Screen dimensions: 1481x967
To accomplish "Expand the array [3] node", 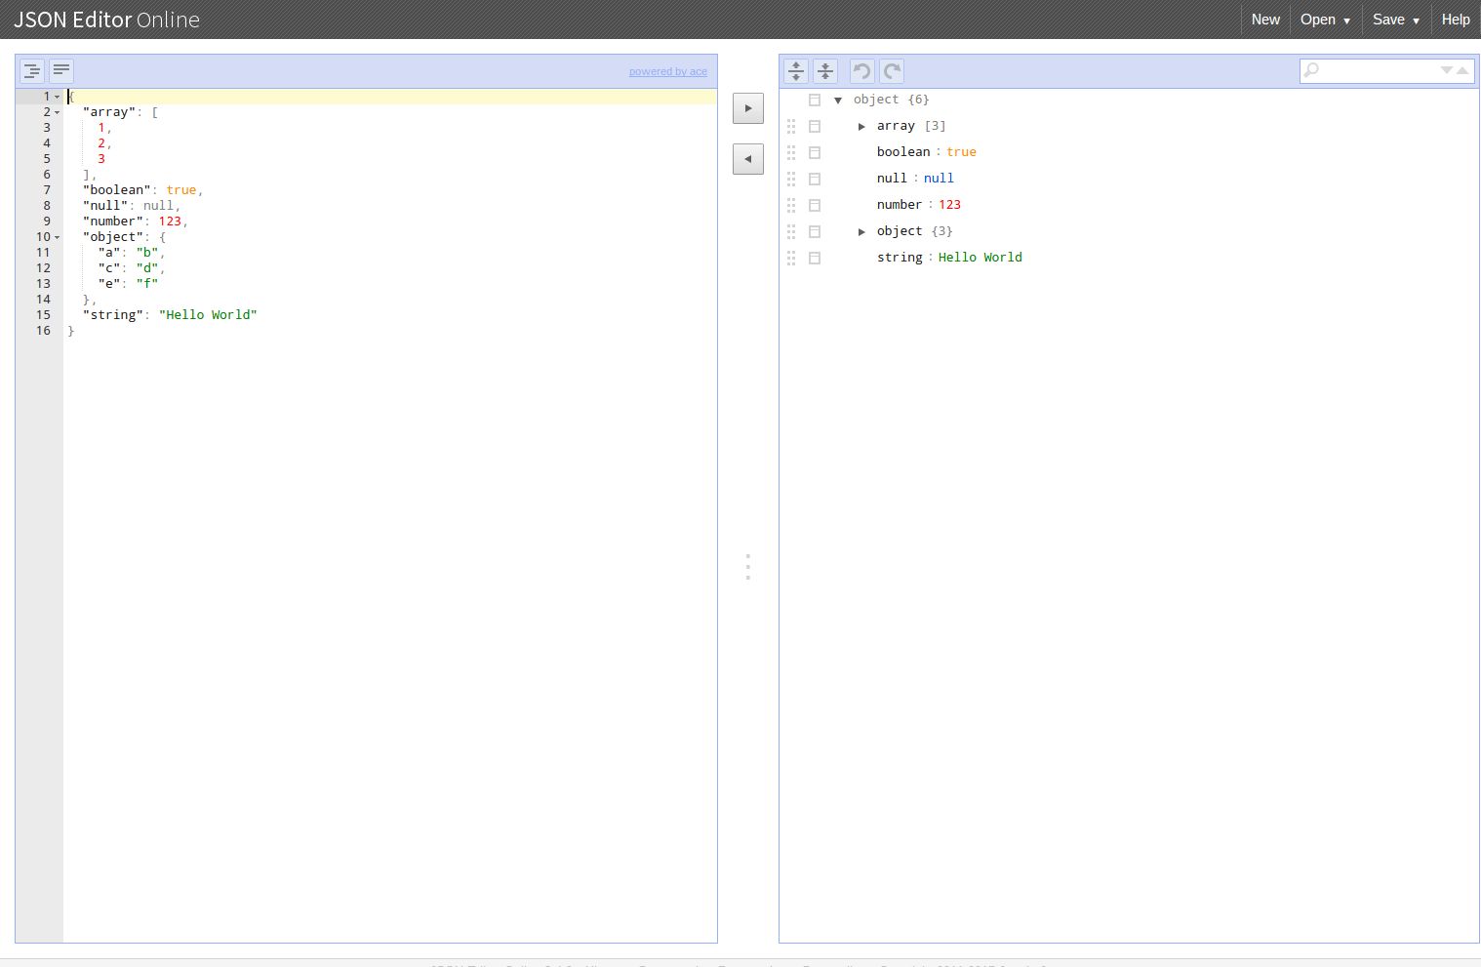I will [862, 125].
